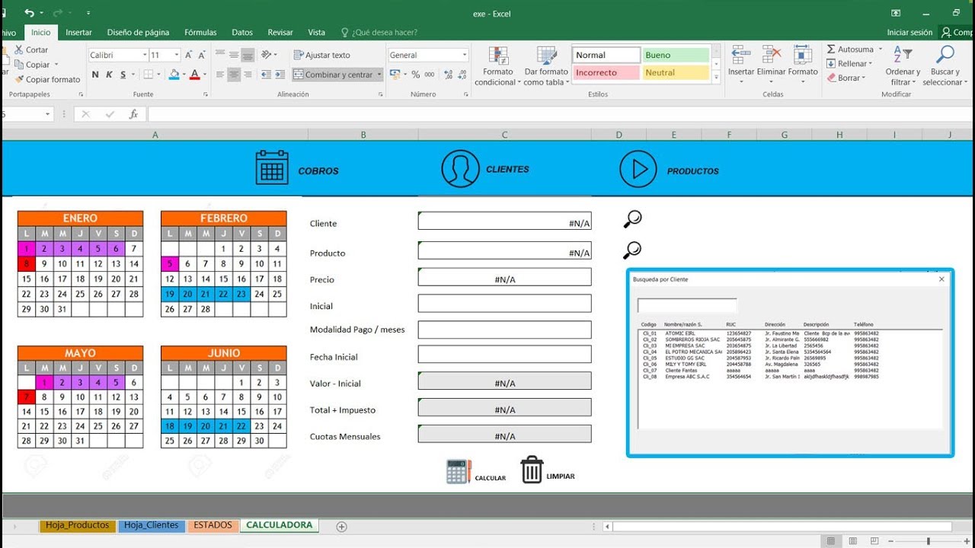975x548 pixels.
Task: Align text to top
Action: (220, 55)
